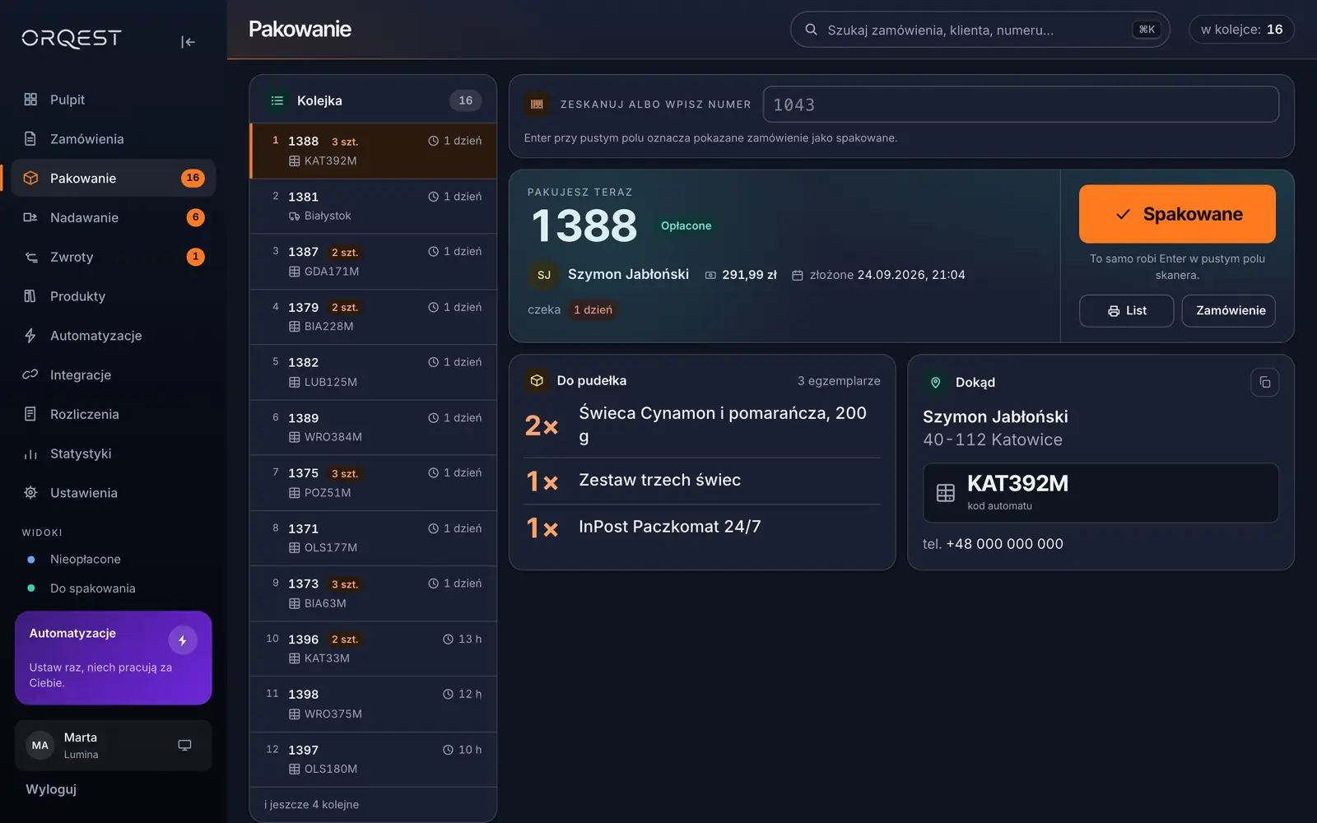
Task: Open Pulpit dashboard in sidebar
Action: [113, 100]
